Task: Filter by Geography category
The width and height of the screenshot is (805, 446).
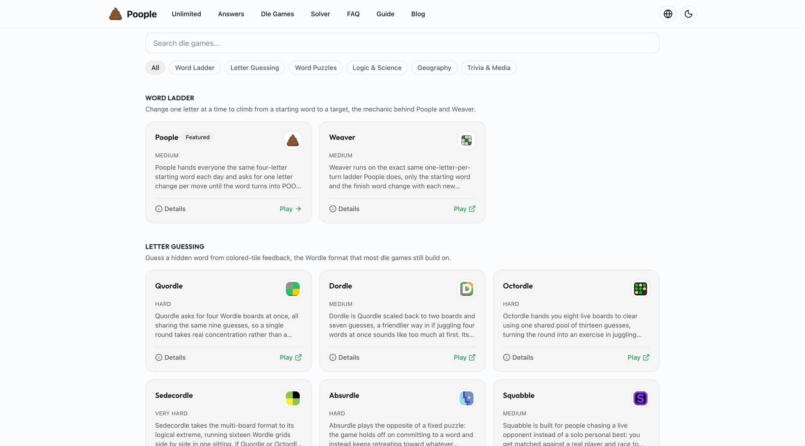Action: point(434,68)
